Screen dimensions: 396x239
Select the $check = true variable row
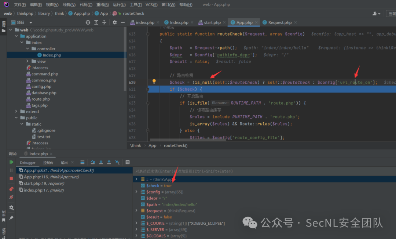(264, 185)
